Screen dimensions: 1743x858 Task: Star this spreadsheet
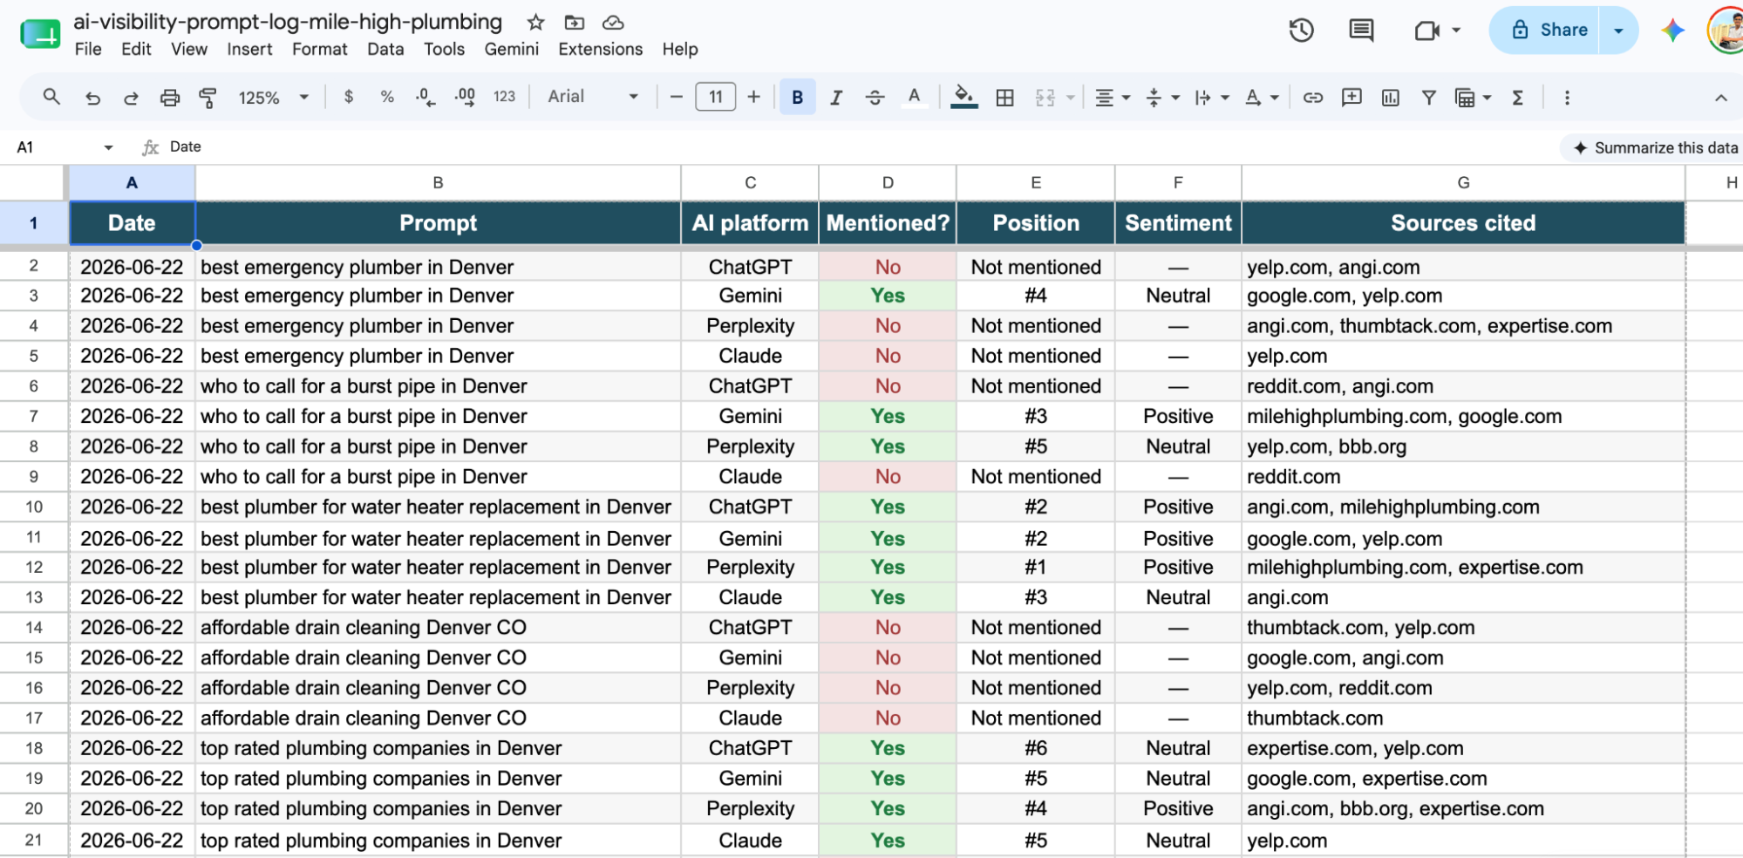coord(536,22)
